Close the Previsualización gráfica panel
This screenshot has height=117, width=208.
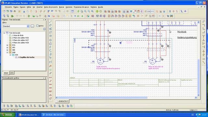pos(45,78)
